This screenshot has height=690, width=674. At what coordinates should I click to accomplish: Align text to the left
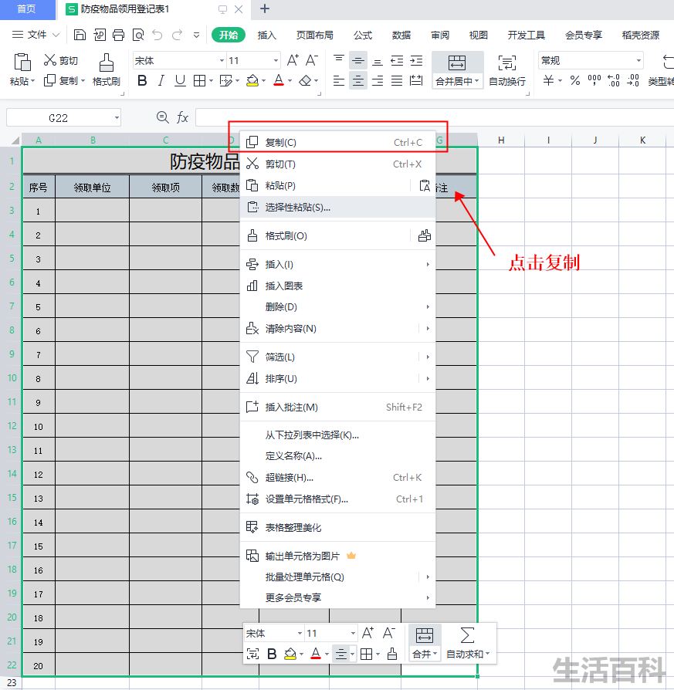click(338, 80)
